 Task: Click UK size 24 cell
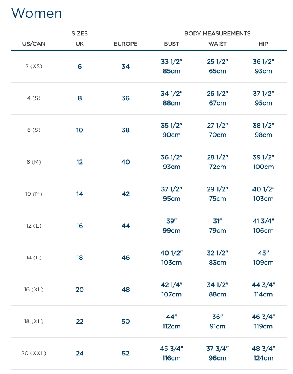tap(80, 353)
